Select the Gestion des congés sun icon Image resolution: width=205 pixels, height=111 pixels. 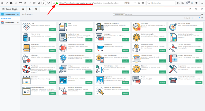coord(136,37)
